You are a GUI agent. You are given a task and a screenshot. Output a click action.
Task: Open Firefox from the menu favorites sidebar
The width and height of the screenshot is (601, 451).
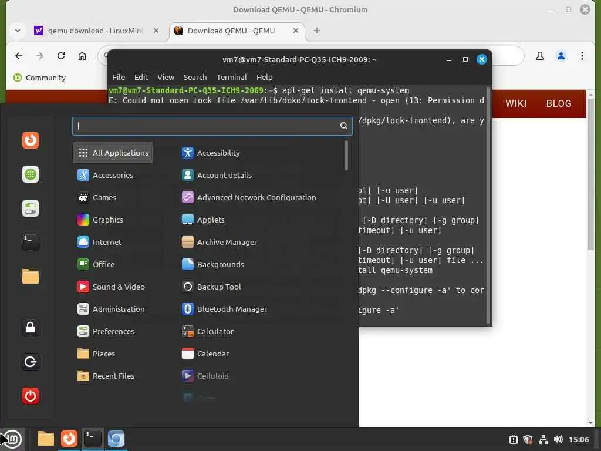click(31, 140)
